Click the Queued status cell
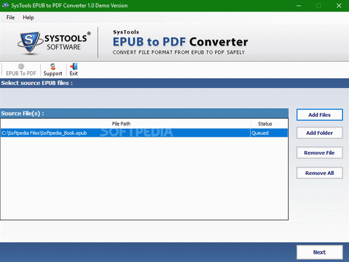 pyautogui.click(x=269, y=133)
